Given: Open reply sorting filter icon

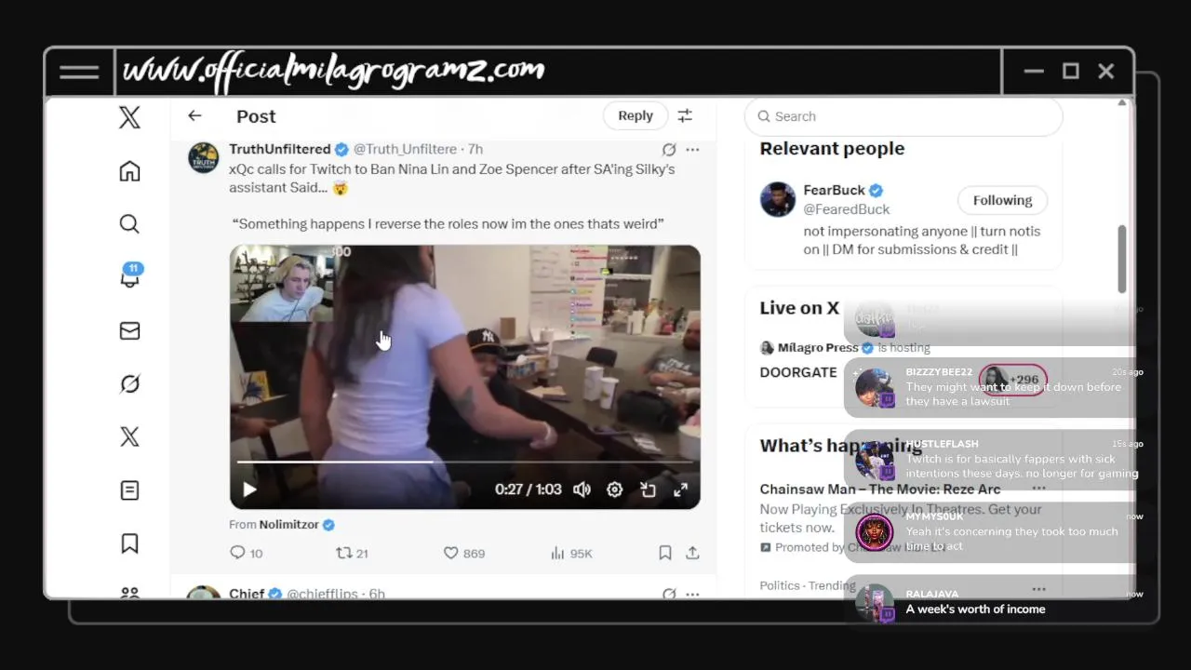Looking at the screenshot, I should tap(685, 115).
